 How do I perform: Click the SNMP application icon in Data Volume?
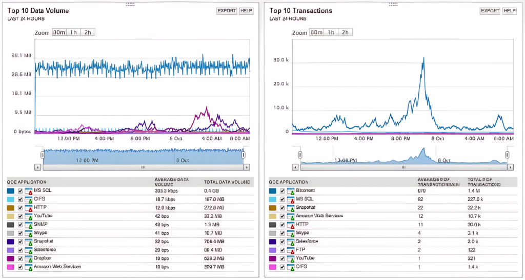coord(29,224)
